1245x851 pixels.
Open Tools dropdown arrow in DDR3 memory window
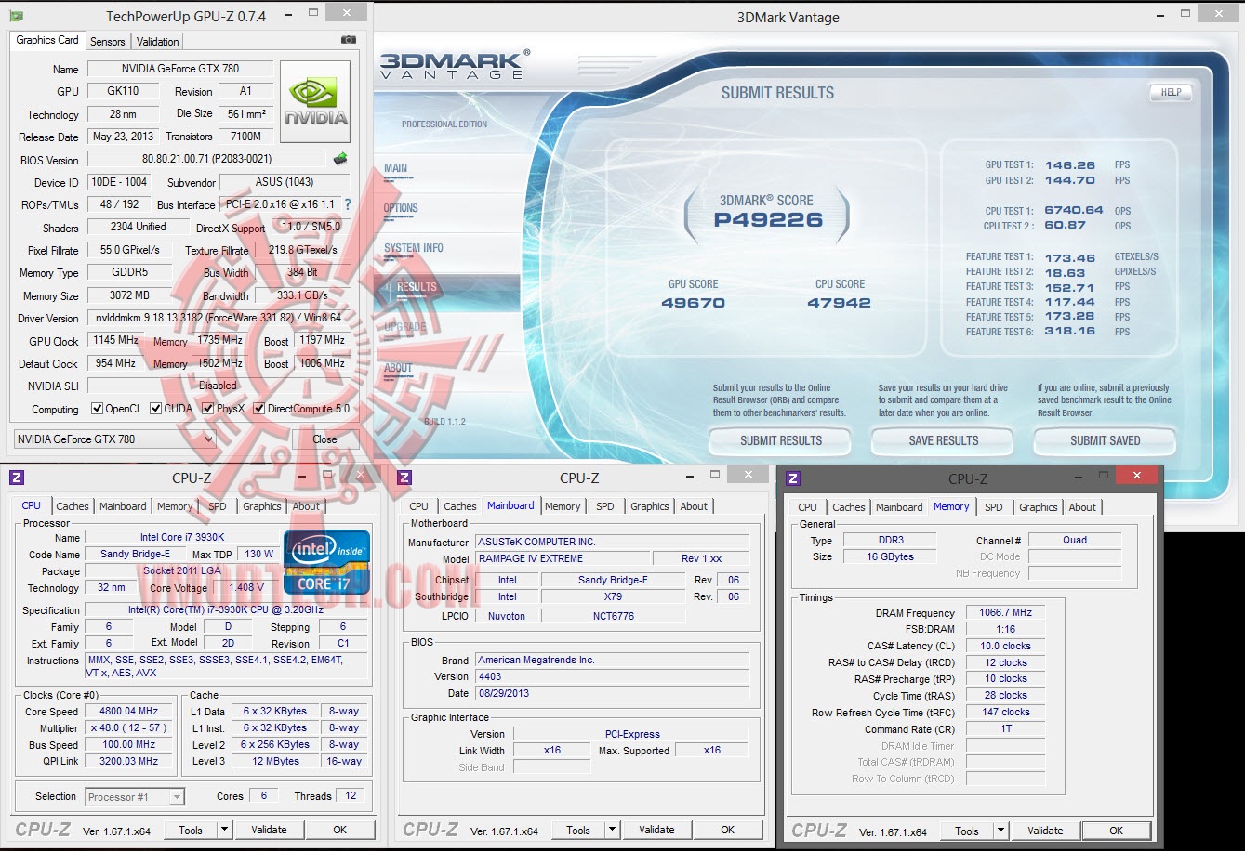coord(1000,831)
